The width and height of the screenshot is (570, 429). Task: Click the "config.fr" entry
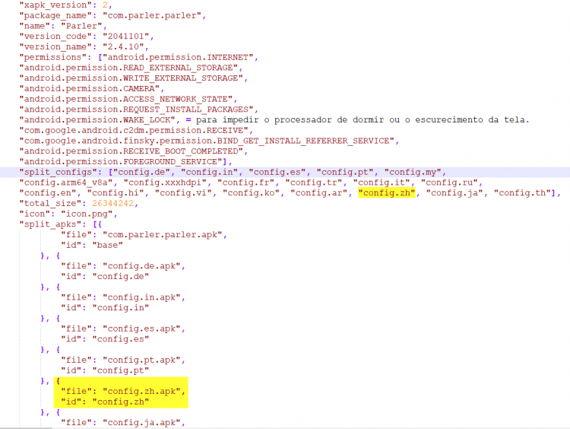(x=245, y=183)
